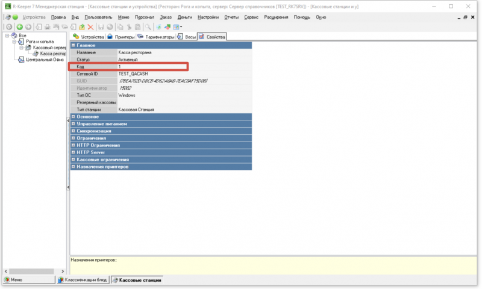Expand the Синхронизация section
The width and height of the screenshot is (482, 289).
[74, 131]
